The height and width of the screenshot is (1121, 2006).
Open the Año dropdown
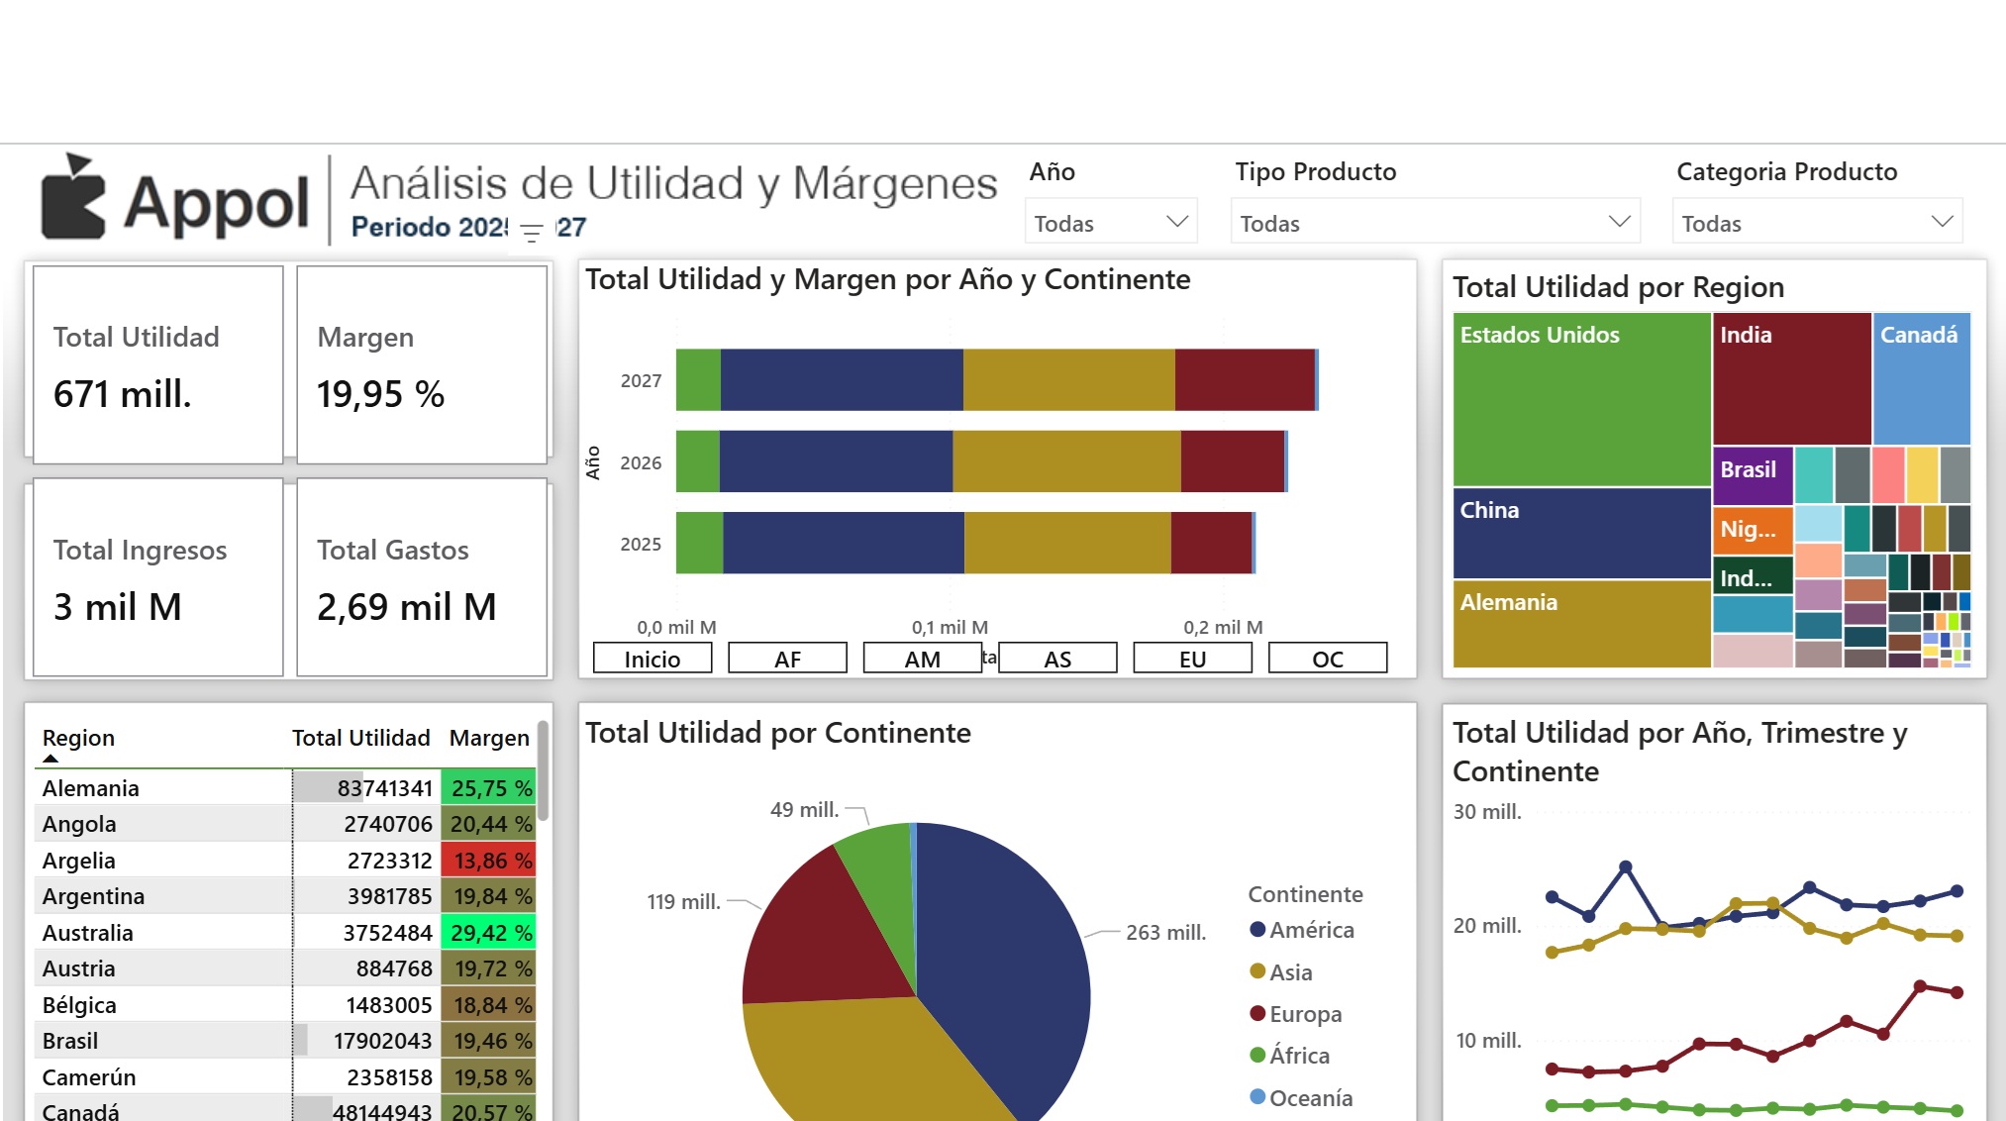click(x=1110, y=223)
